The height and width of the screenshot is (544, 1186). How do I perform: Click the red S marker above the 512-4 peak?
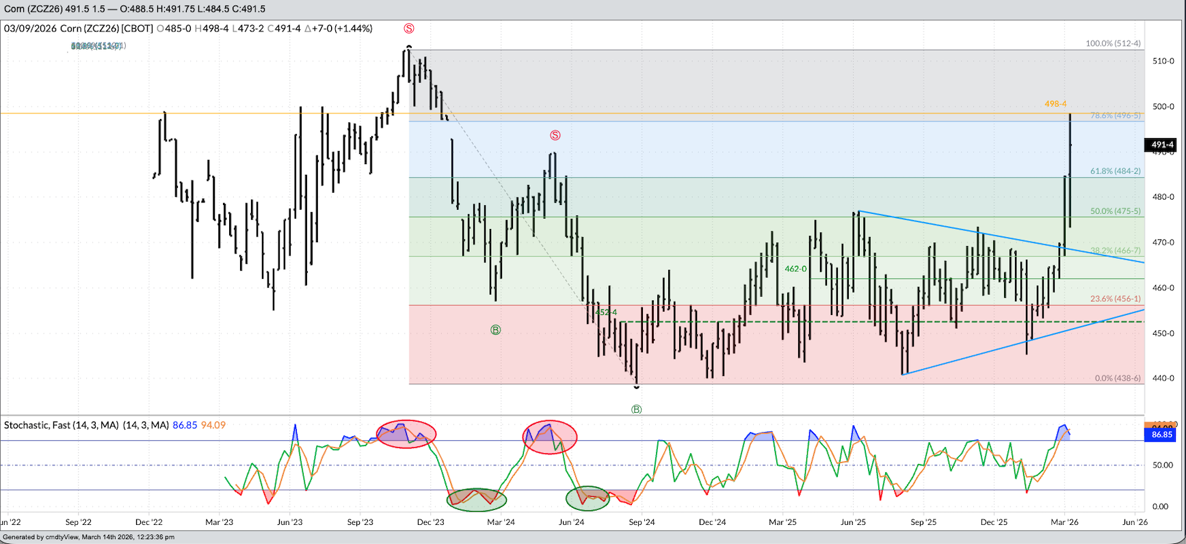coord(409,29)
